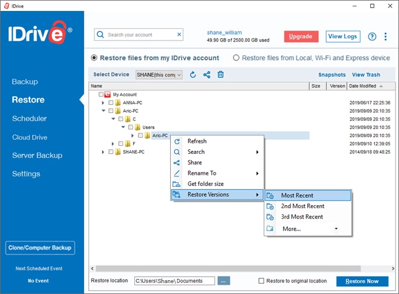The height and width of the screenshot is (294, 399).
Task: Click the Most Recent version icon
Action: tap(270, 195)
